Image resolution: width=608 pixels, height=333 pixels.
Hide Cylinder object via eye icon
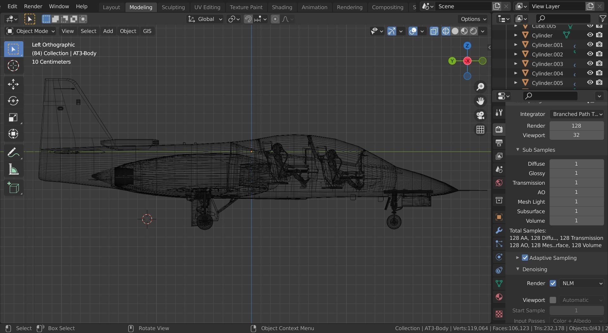coord(590,35)
